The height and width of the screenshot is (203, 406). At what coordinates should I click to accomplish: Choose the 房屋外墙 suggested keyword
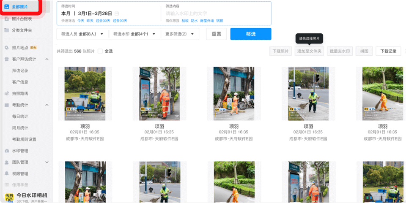pyautogui.click(x=207, y=21)
